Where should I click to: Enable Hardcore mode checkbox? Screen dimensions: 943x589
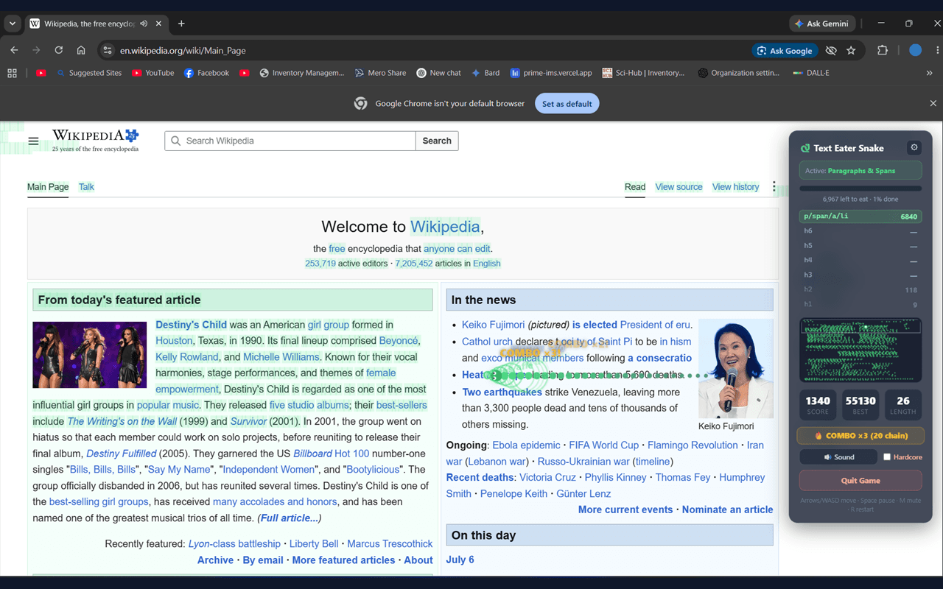point(887,457)
